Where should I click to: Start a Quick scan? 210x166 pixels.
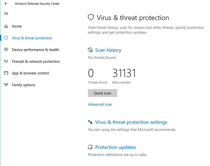tap(102, 93)
